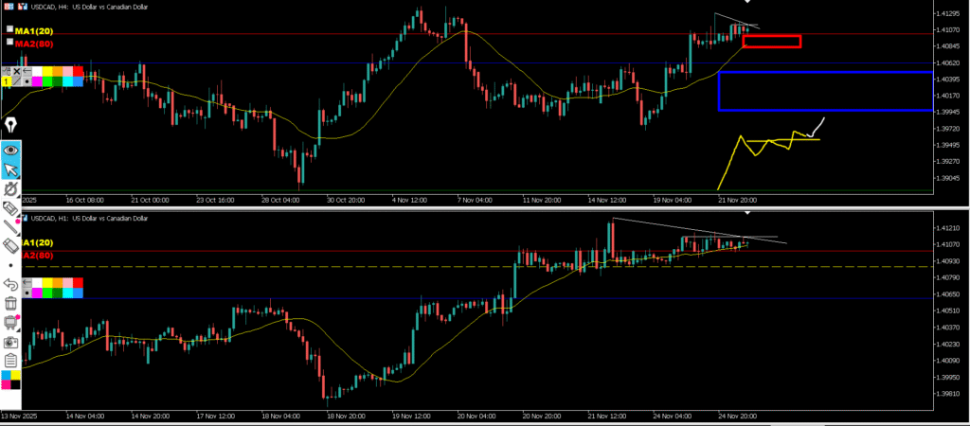The width and height of the screenshot is (970, 426).
Task: Select the eraser tool below line tool
Action: (10, 245)
